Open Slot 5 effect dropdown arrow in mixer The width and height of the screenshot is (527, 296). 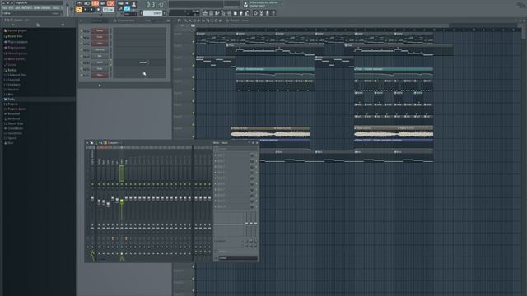(x=216, y=178)
